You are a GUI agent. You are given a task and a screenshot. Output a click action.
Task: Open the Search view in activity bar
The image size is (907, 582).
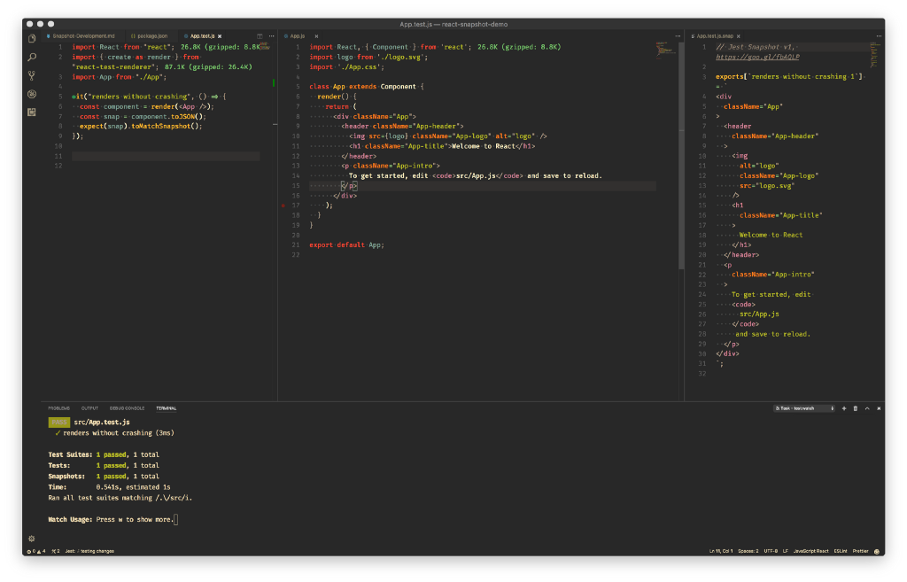click(x=32, y=57)
